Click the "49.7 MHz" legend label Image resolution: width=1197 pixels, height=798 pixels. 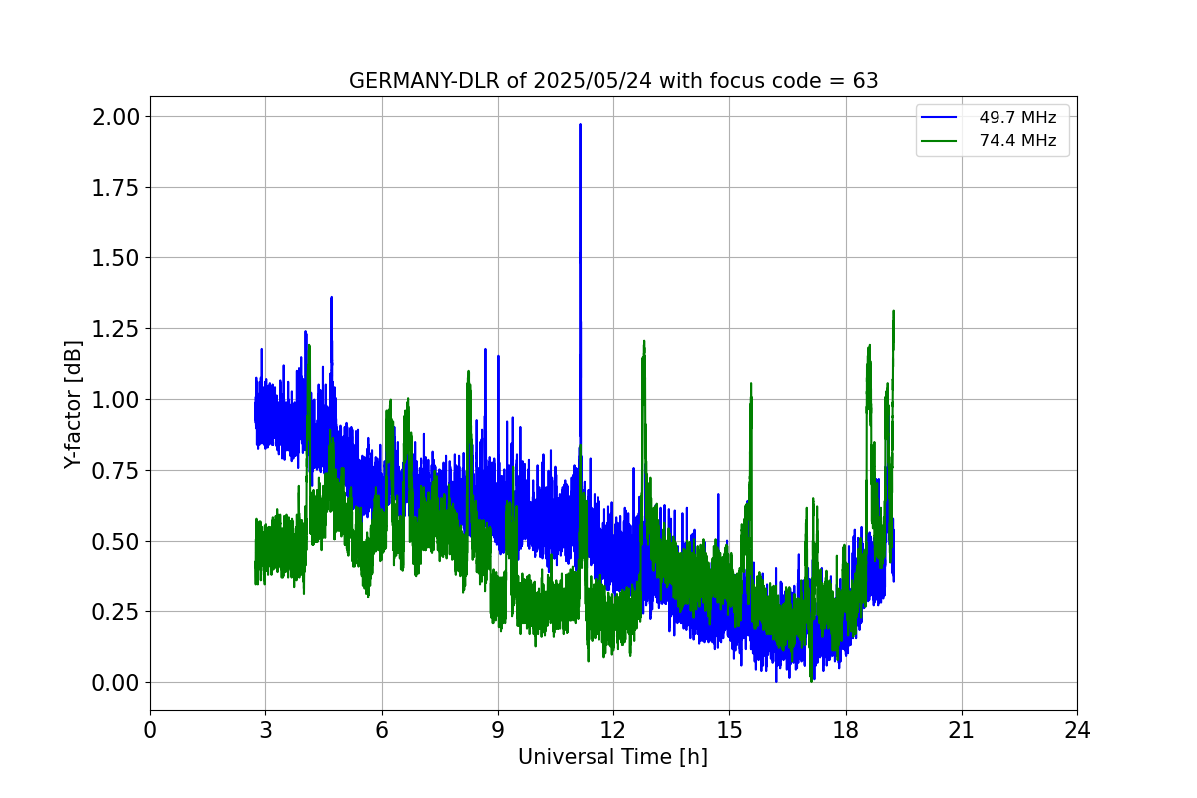pyautogui.click(x=1017, y=118)
